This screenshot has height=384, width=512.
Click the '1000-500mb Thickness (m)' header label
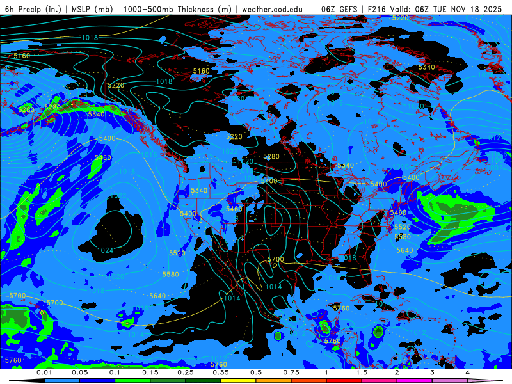(178, 9)
